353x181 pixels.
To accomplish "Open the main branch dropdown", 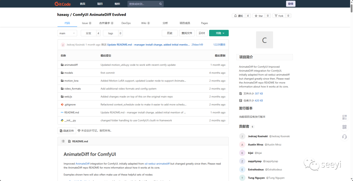I will [x=67, y=33].
